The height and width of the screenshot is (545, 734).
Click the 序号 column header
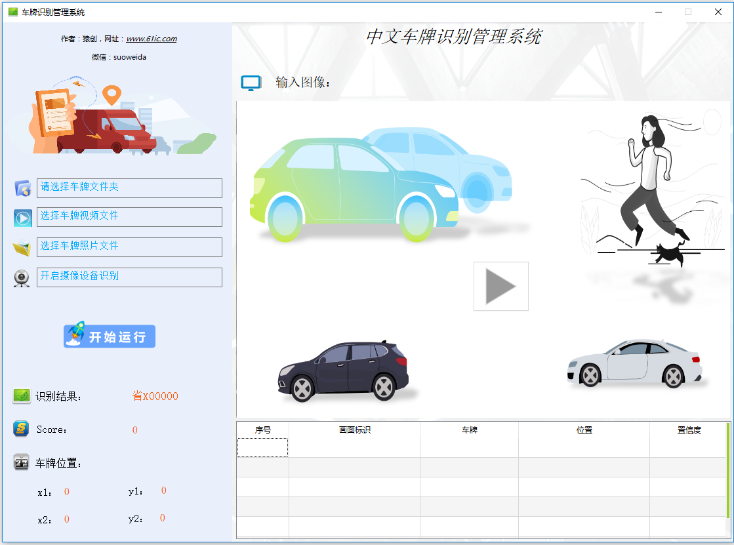point(262,430)
